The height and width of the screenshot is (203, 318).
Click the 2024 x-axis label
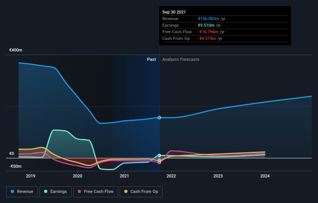click(265, 176)
